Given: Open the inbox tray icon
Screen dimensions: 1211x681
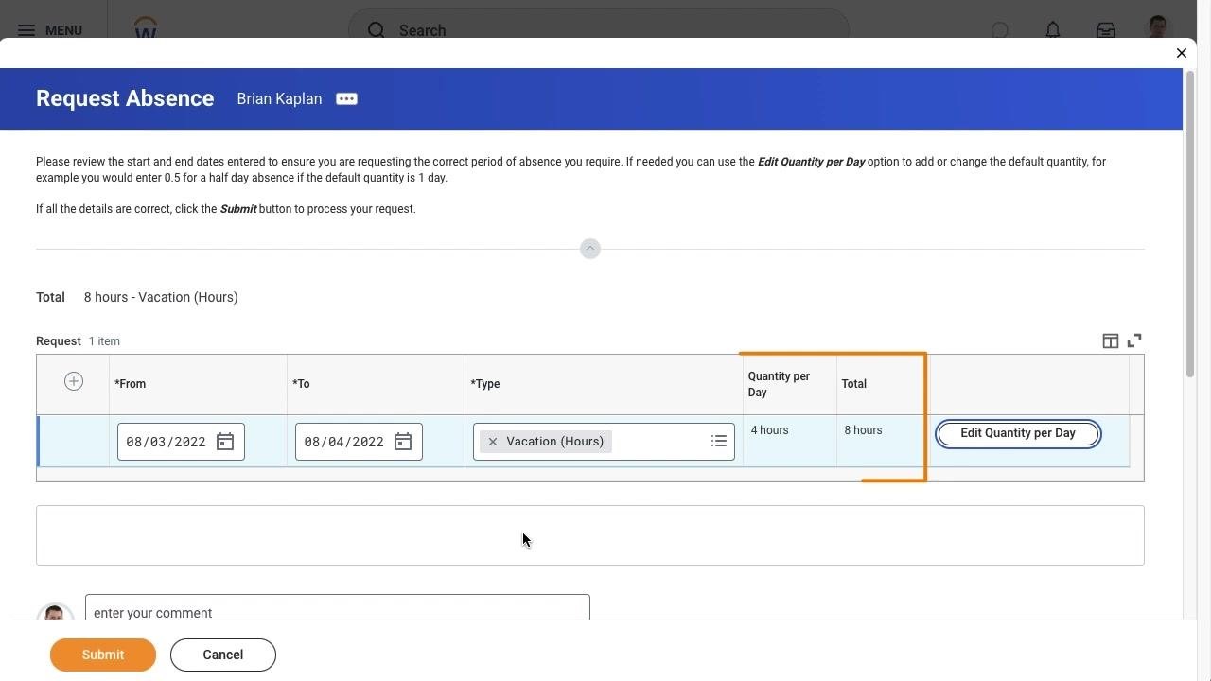Looking at the screenshot, I should click(1106, 30).
